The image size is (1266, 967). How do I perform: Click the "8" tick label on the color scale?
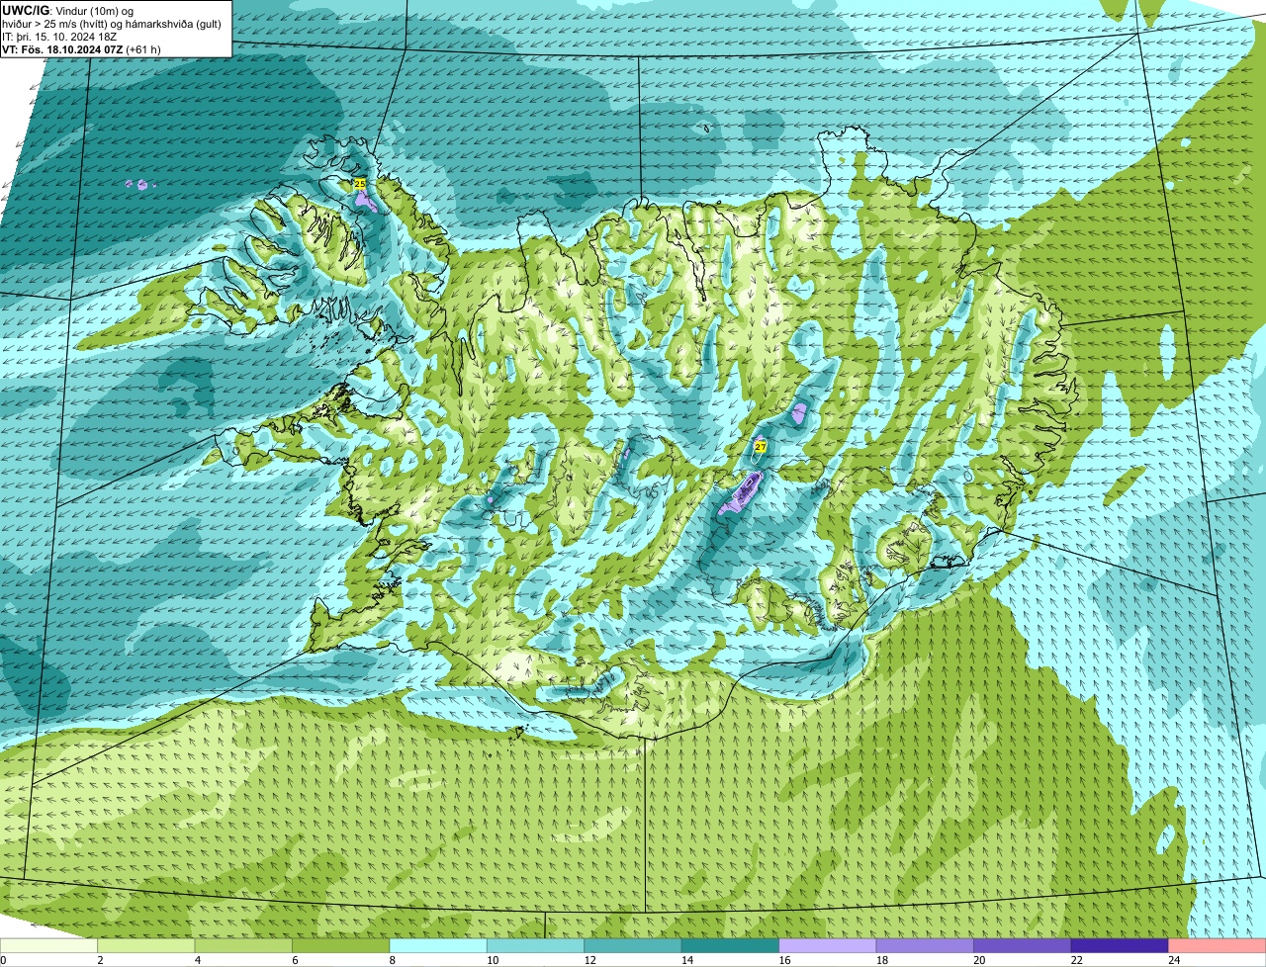click(x=392, y=960)
